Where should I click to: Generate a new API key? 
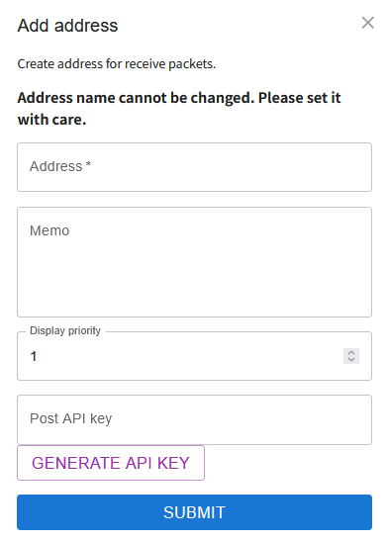111,463
